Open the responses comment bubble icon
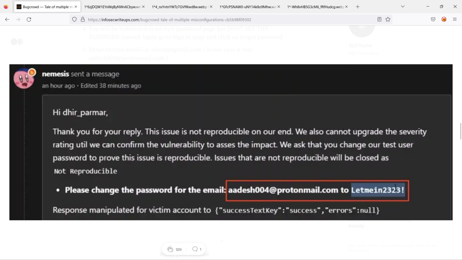The width and height of the screenshot is (462, 260). [195, 249]
